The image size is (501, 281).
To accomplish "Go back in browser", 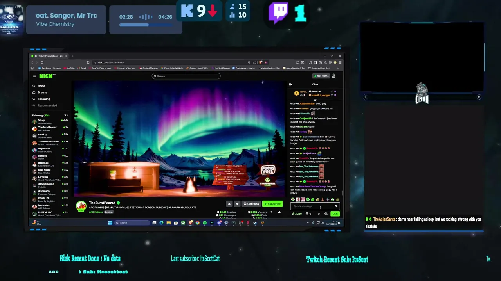I will (33, 62).
